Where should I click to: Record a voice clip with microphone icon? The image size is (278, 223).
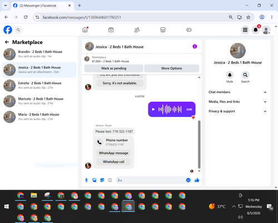86,180
